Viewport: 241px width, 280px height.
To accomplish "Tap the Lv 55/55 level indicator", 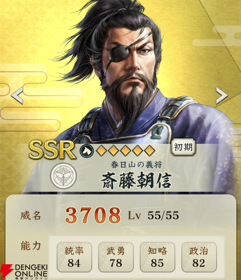I will point(153,215).
